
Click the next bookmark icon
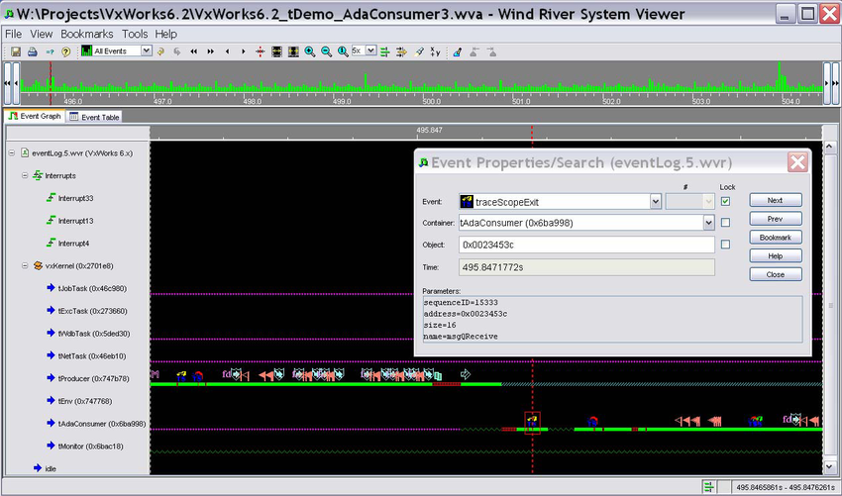[491, 51]
